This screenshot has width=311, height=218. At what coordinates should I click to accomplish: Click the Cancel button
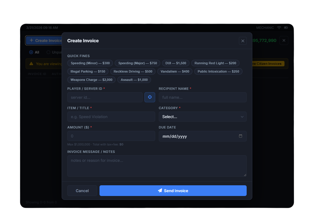pyautogui.click(x=82, y=191)
